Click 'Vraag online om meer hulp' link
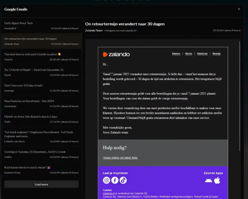The image size is (248, 199). pyautogui.click(x=120, y=158)
